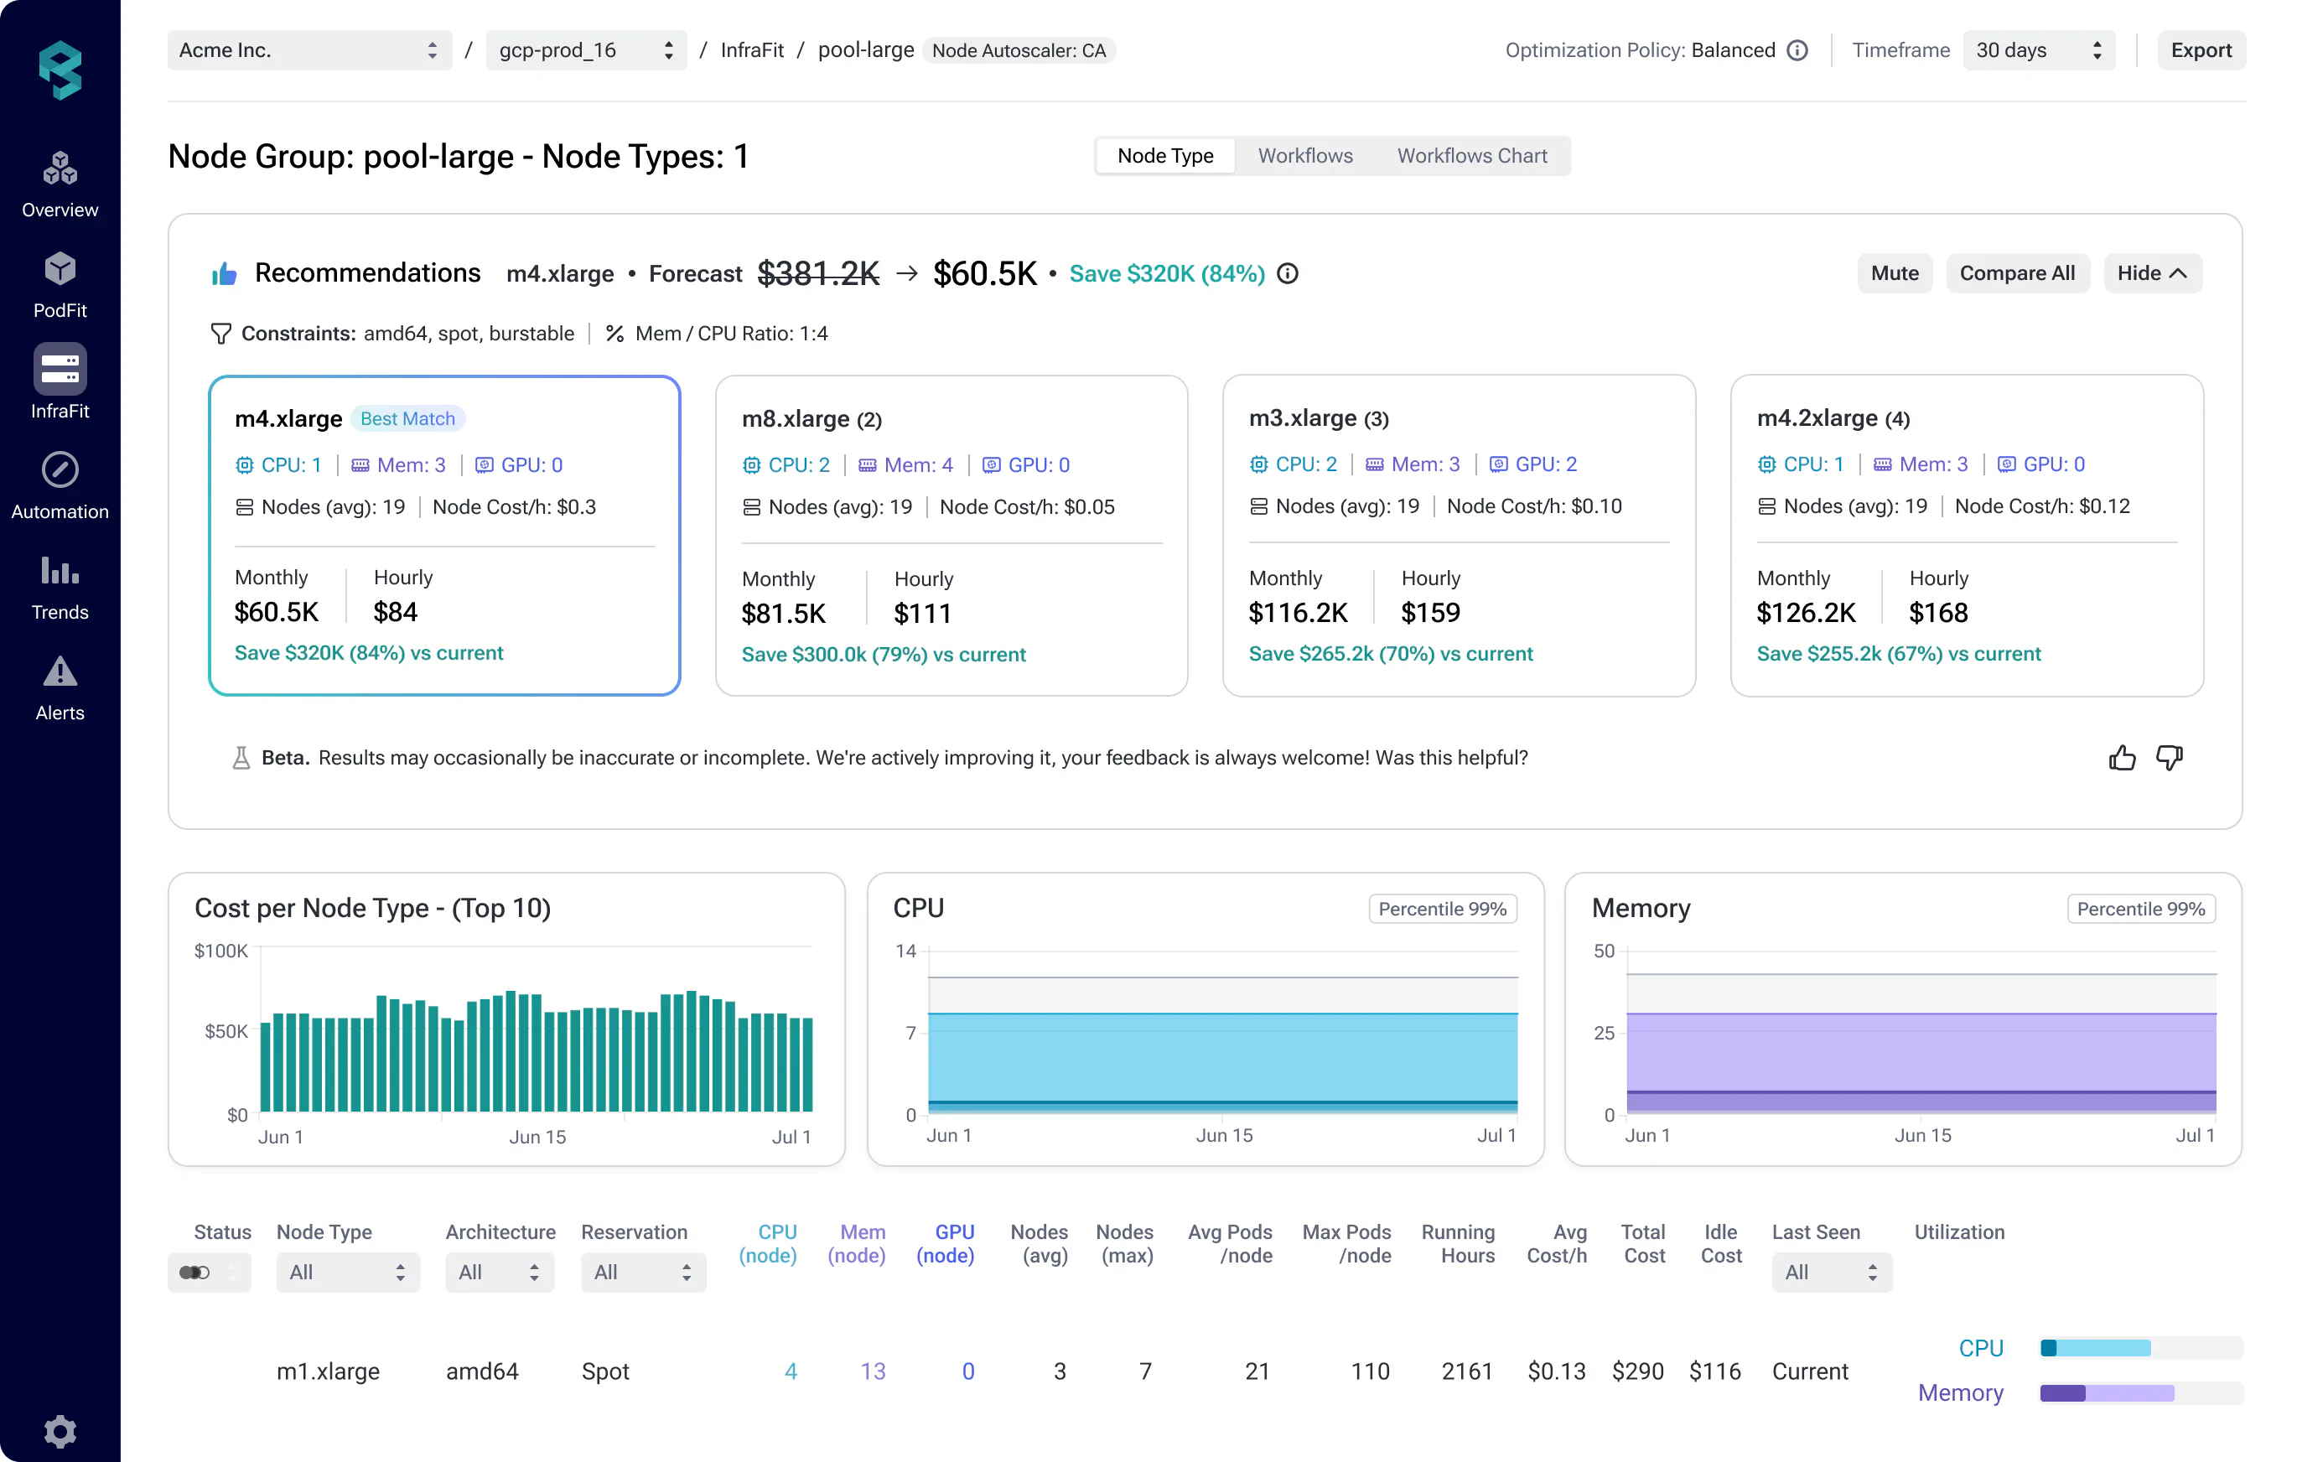The image size is (2297, 1462).
Task: Select the m4.2xlarge (4) recommendation card
Action: coord(1967,536)
